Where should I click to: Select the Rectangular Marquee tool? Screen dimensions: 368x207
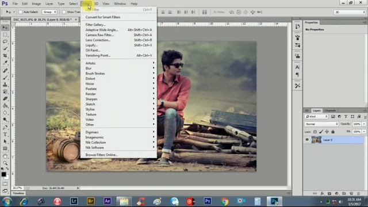pyautogui.click(x=5, y=34)
